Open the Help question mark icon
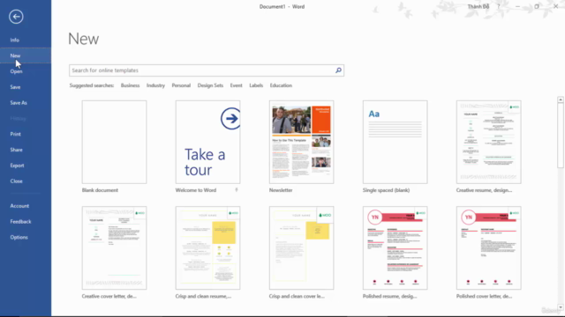The image size is (565, 317). coord(499,6)
